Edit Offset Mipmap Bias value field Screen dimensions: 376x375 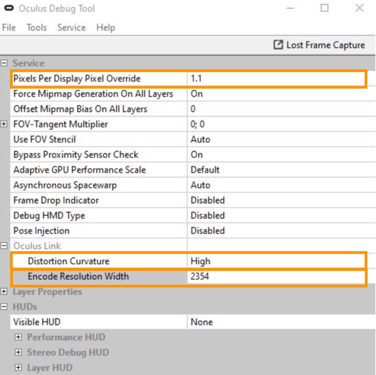pos(281,109)
